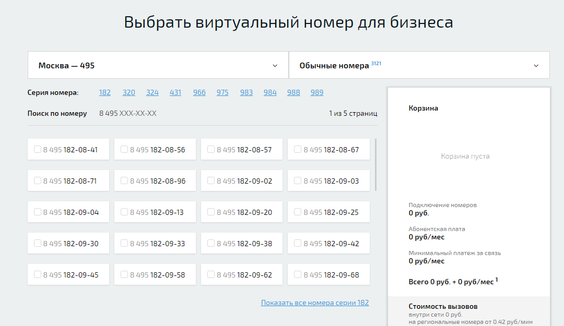Select number 8 495 182-09-68
Viewport: 564px width, 326px height.
point(297,274)
